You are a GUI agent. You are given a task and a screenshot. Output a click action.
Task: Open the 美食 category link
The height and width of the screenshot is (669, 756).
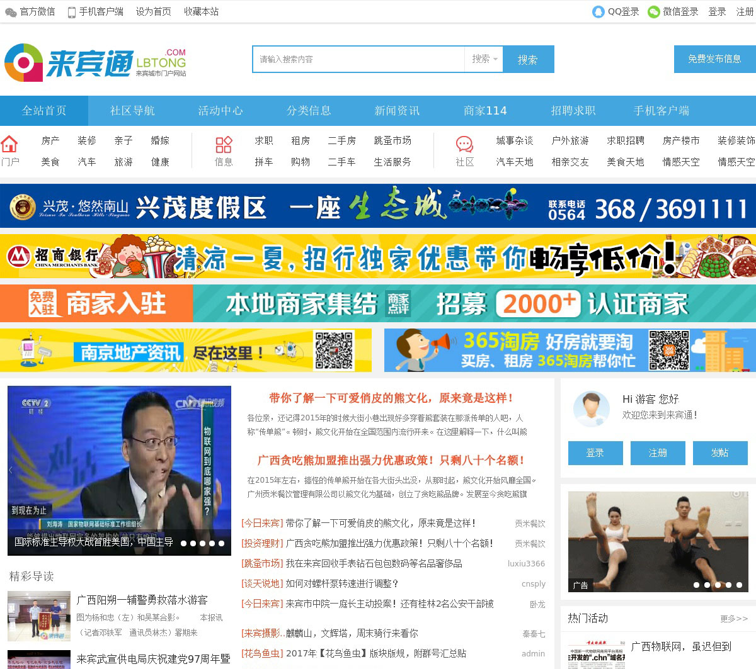pos(50,162)
